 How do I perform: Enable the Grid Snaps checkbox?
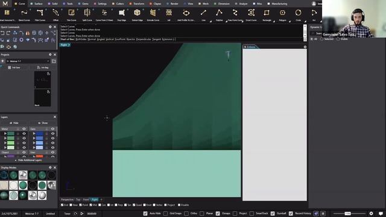tap(165, 213)
